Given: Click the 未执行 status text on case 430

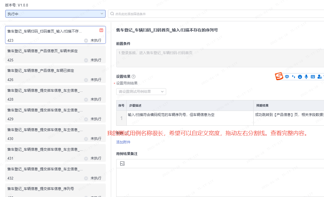Looking at the screenshot, I should (x=96, y=139).
